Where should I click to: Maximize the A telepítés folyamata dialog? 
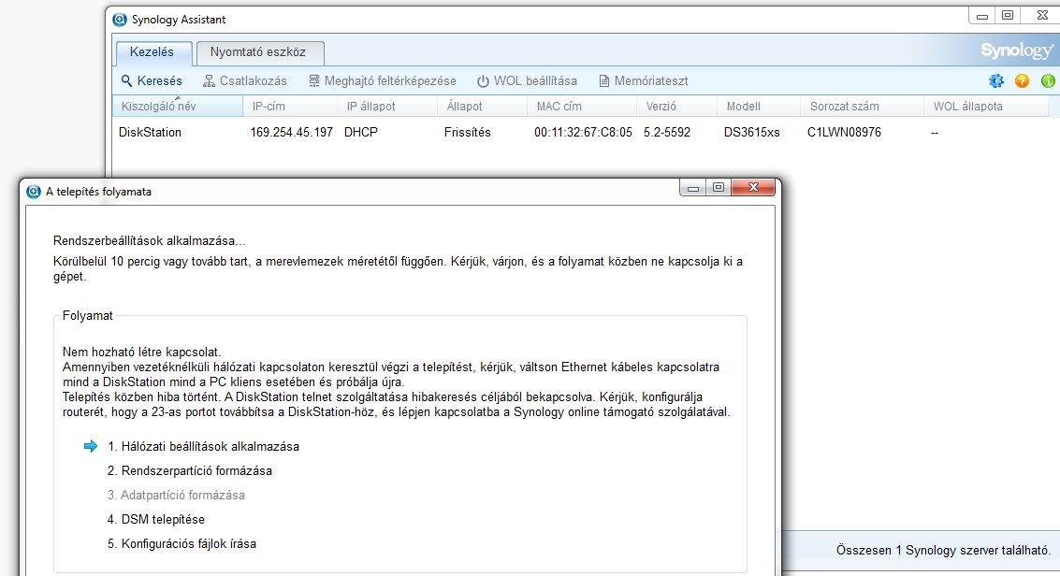click(718, 188)
